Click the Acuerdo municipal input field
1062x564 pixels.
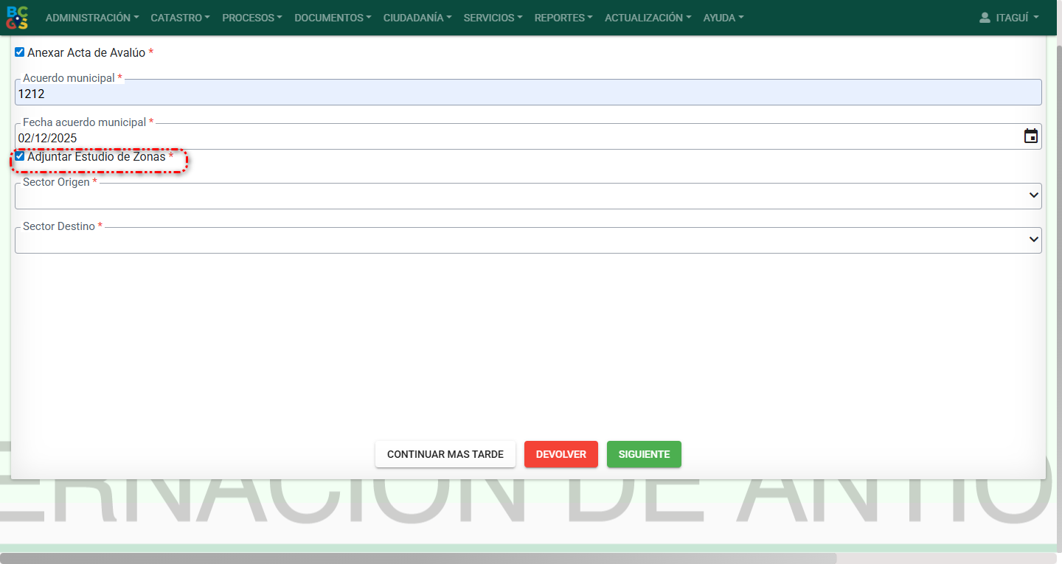pyautogui.click(x=528, y=94)
